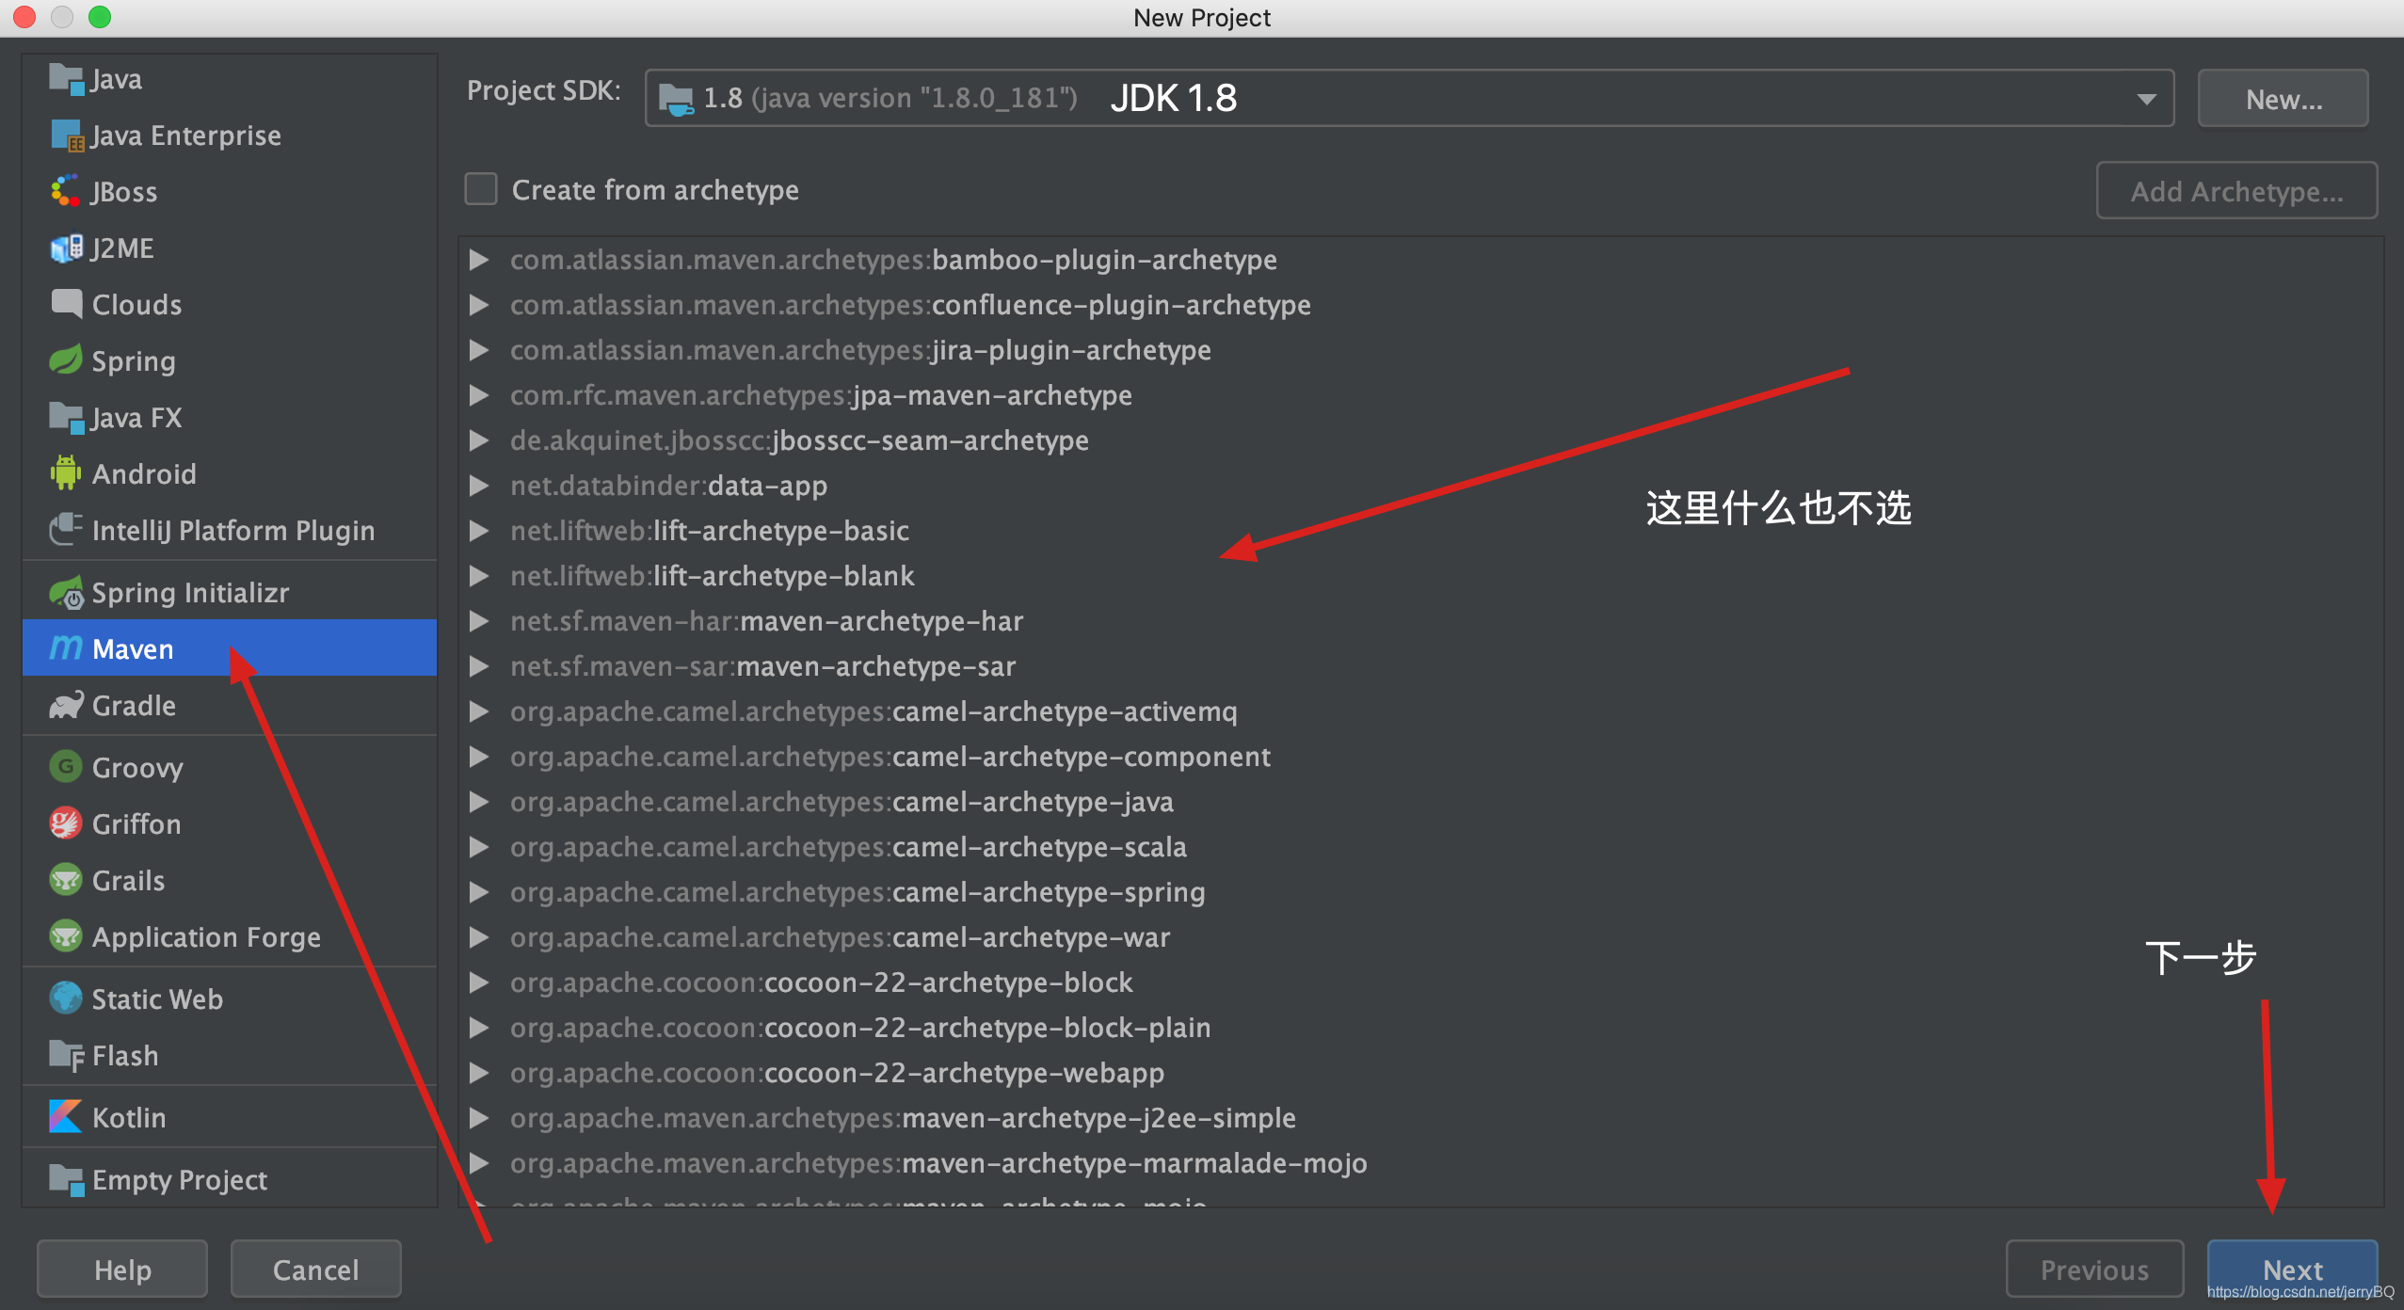The image size is (2404, 1310).
Task: Open Help for New Project
Action: pyautogui.click(x=122, y=1270)
